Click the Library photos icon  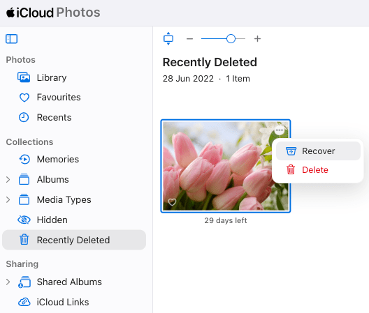(x=24, y=77)
